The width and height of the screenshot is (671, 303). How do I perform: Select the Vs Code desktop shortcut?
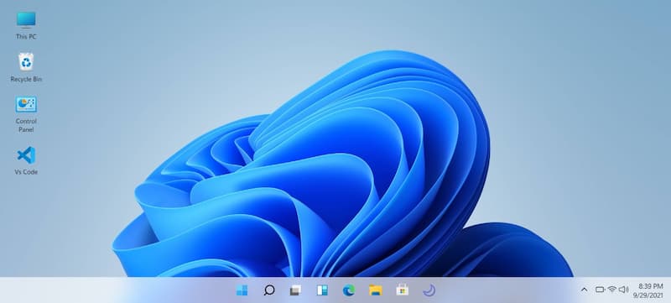point(26,160)
